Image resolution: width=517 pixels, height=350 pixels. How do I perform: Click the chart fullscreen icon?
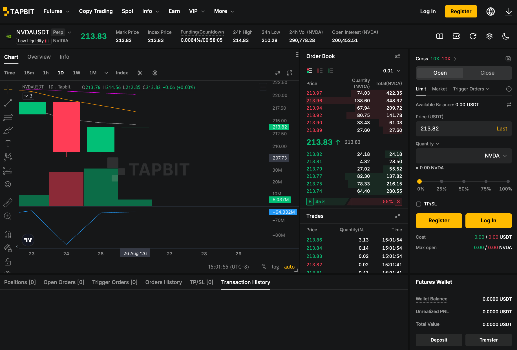pos(290,73)
